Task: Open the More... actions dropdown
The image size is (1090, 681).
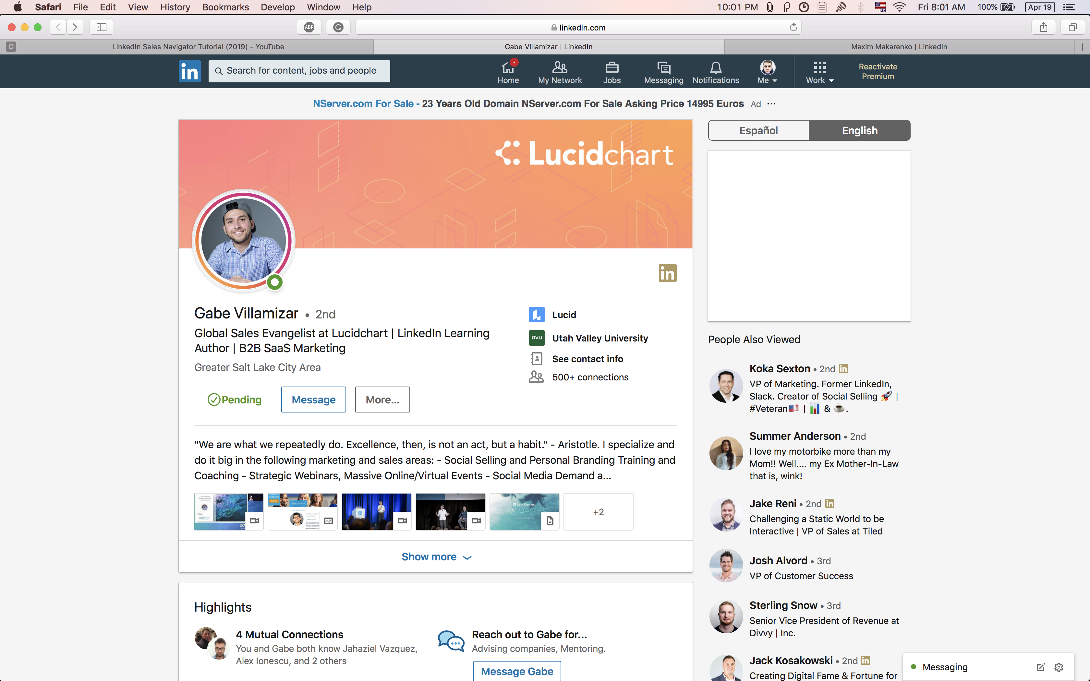Action: pyautogui.click(x=382, y=400)
